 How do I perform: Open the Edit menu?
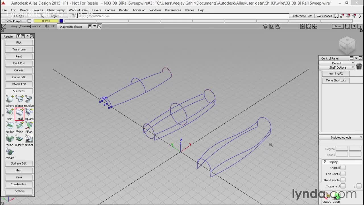tap(13, 10)
